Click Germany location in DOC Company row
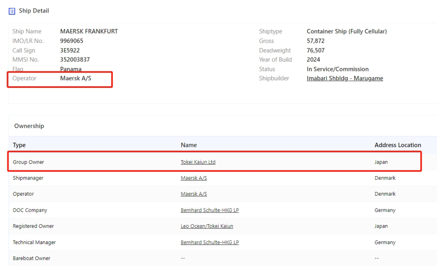 click(385, 210)
